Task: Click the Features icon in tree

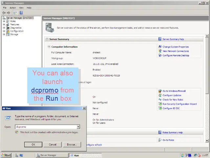Action: [8, 24]
